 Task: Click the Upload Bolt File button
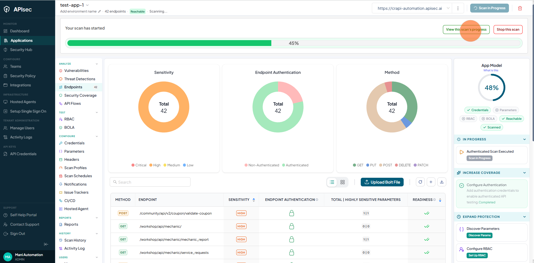click(x=382, y=182)
